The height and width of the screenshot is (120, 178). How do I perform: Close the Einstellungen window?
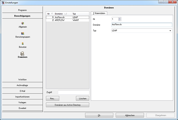tap(173, 2)
